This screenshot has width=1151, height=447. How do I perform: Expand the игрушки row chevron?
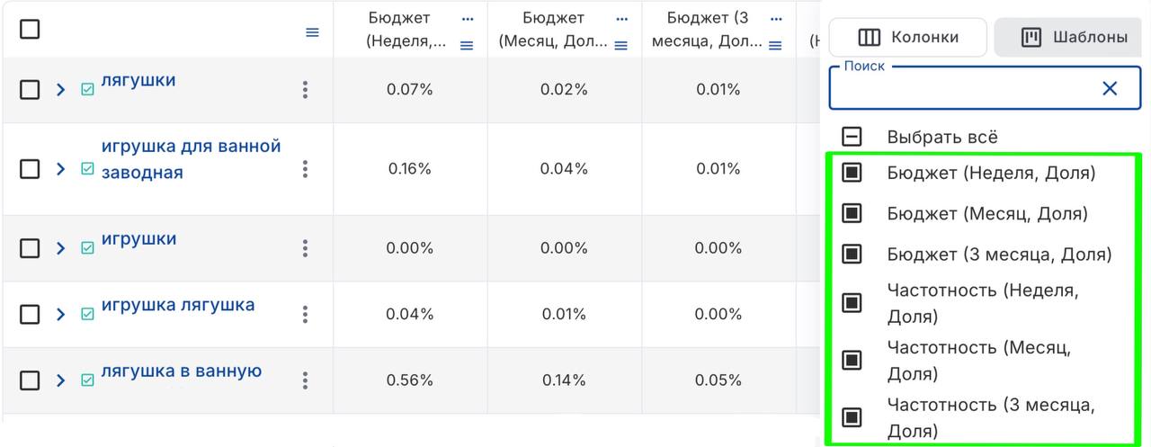click(x=61, y=248)
